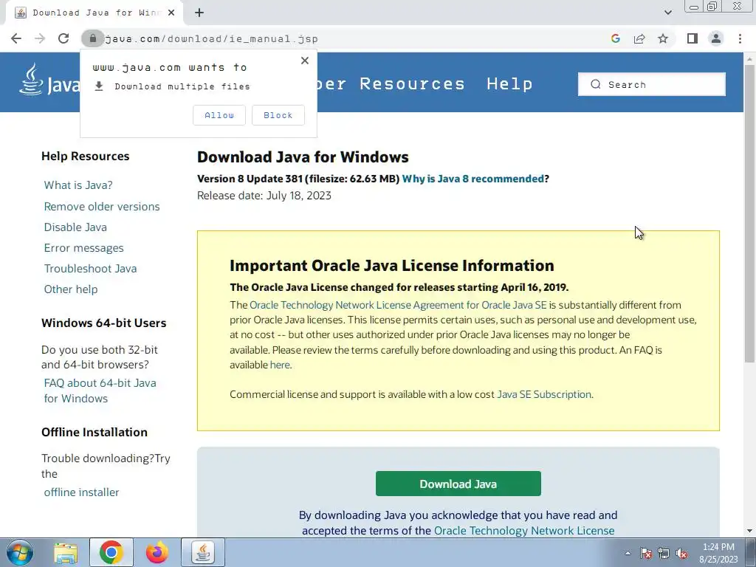The image size is (756, 567).
Task: Open 'FAQ about 64-bit Java for Windows'
Action: (x=100, y=391)
